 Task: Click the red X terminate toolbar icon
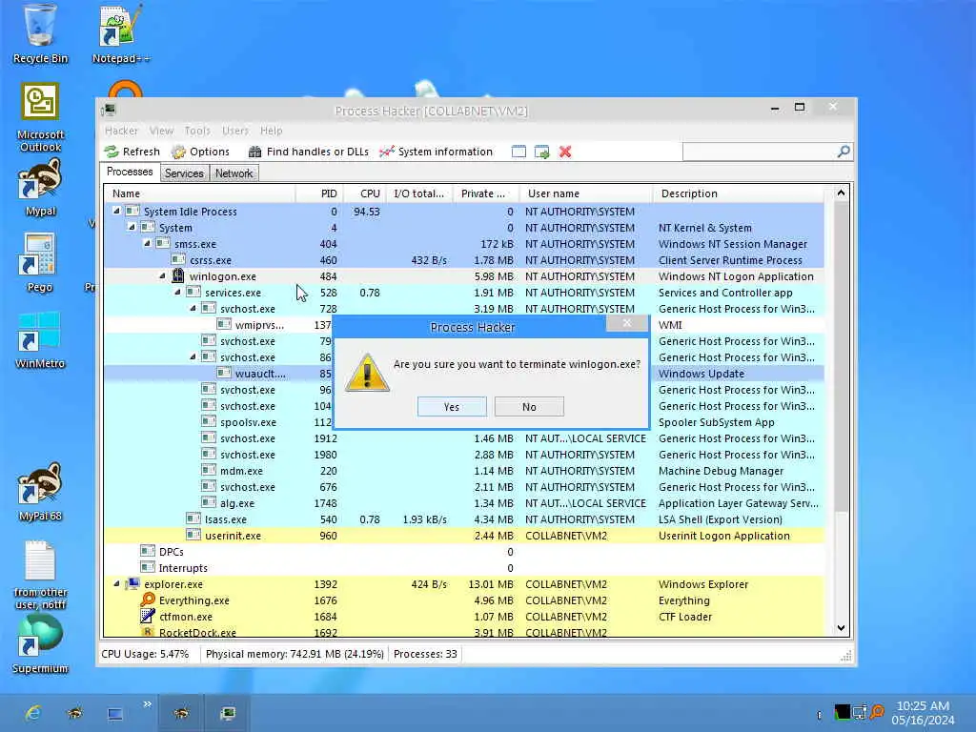pos(565,152)
